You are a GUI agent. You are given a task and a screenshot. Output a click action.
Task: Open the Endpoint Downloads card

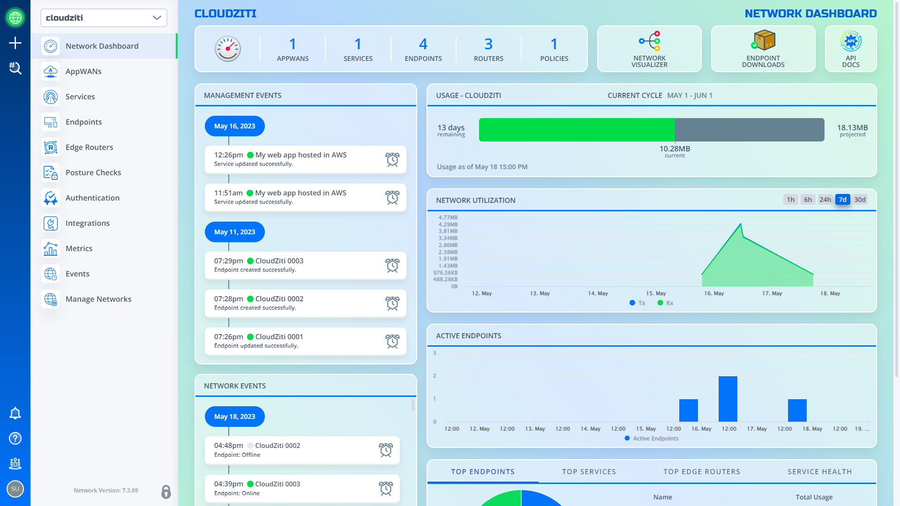coord(763,49)
